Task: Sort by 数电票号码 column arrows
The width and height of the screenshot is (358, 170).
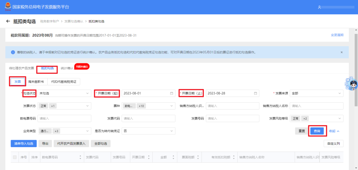Action: [x=80, y=157]
